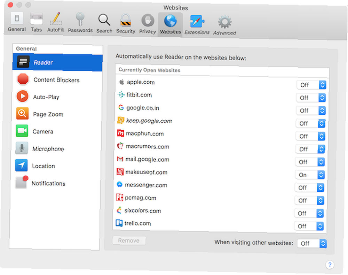The width and height of the screenshot is (348, 275).
Task: Select the trello.com website name
Action: pyautogui.click(x=137, y=223)
